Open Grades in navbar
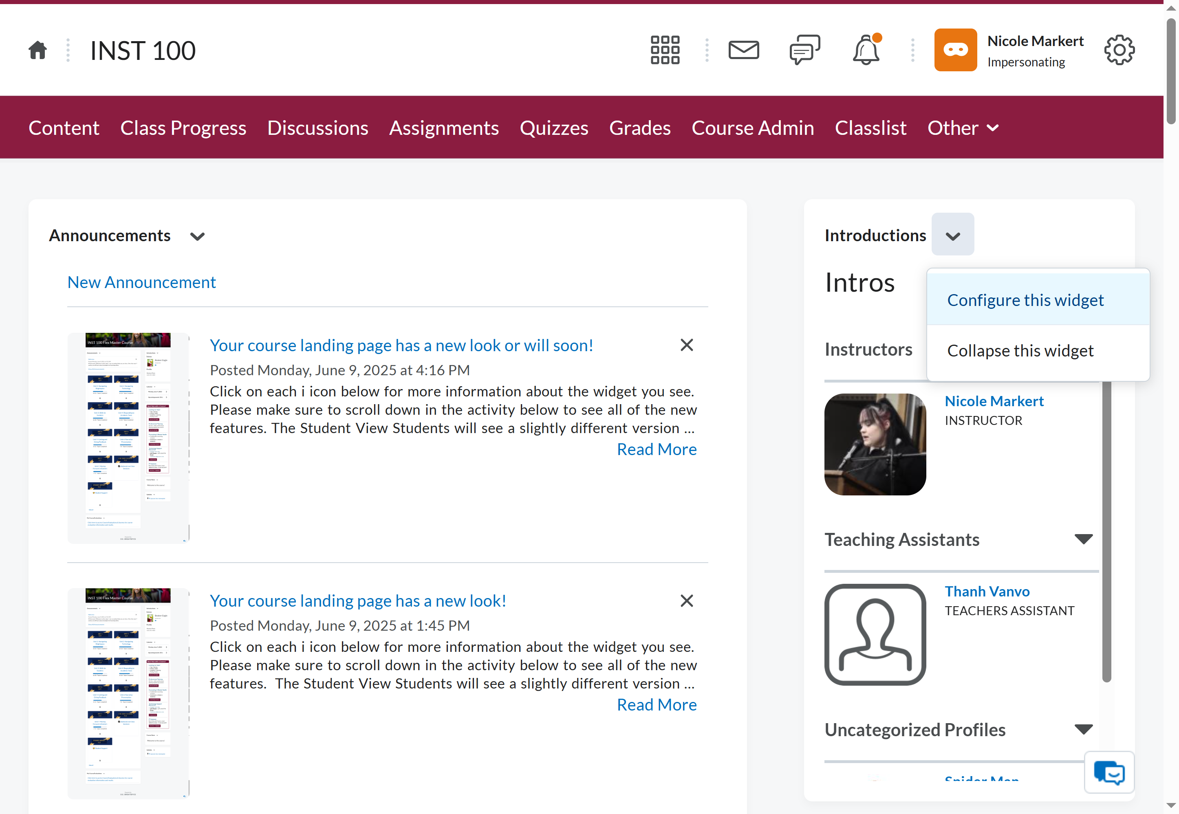This screenshot has height=814, width=1179. [x=640, y=128]
